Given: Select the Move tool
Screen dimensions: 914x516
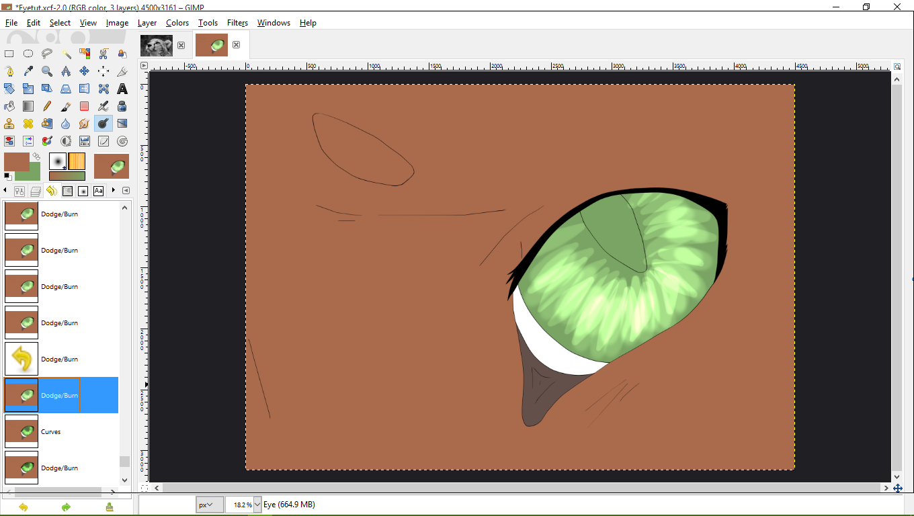Looking at the screenshot, I should point(85,71).
